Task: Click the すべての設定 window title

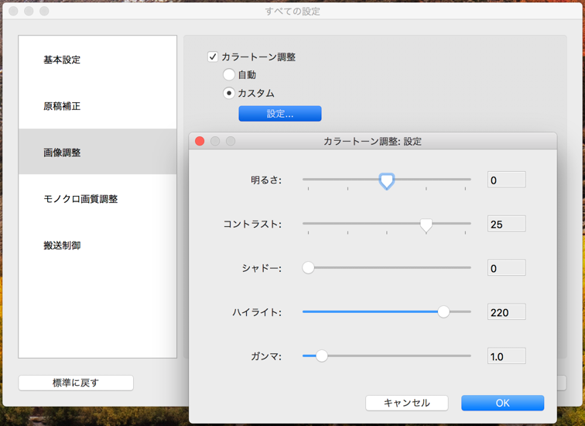Action: pyautogui.click(x=292, y=12)
